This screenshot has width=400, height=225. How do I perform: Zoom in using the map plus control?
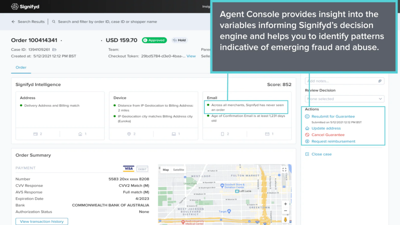(x=285, y=204)
